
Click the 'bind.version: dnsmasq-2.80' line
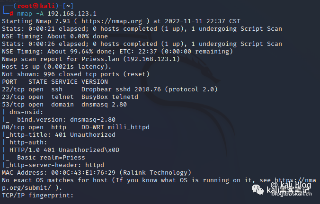66,119
